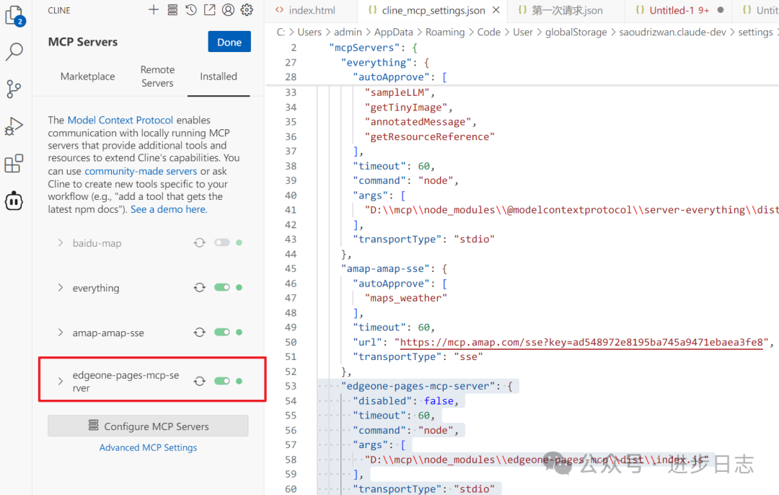Click the Done button

229,42
